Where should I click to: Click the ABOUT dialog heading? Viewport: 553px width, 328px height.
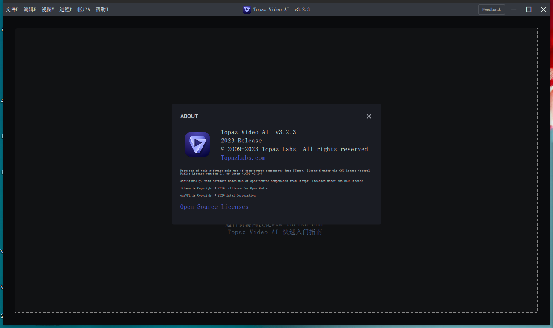pos(189,116)
